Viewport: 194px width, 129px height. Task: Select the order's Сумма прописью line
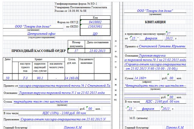click(x=62, y=102)
